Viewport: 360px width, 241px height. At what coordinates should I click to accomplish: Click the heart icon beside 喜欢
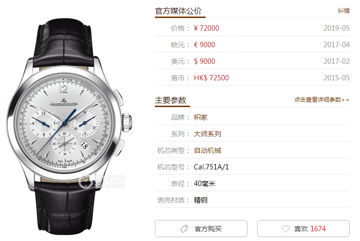[x=285, y=229]
